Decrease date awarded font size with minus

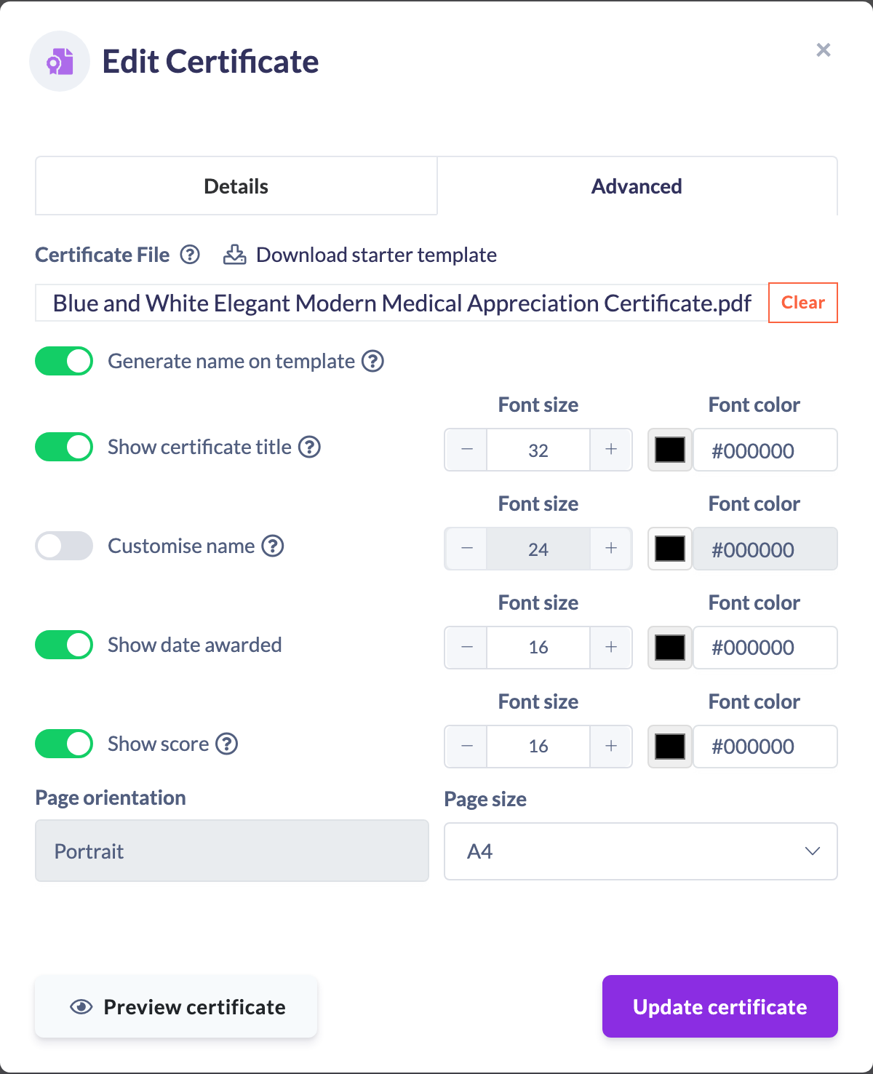coord(466,648)
